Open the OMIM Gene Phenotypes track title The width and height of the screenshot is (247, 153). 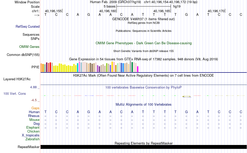pos(144,43)
